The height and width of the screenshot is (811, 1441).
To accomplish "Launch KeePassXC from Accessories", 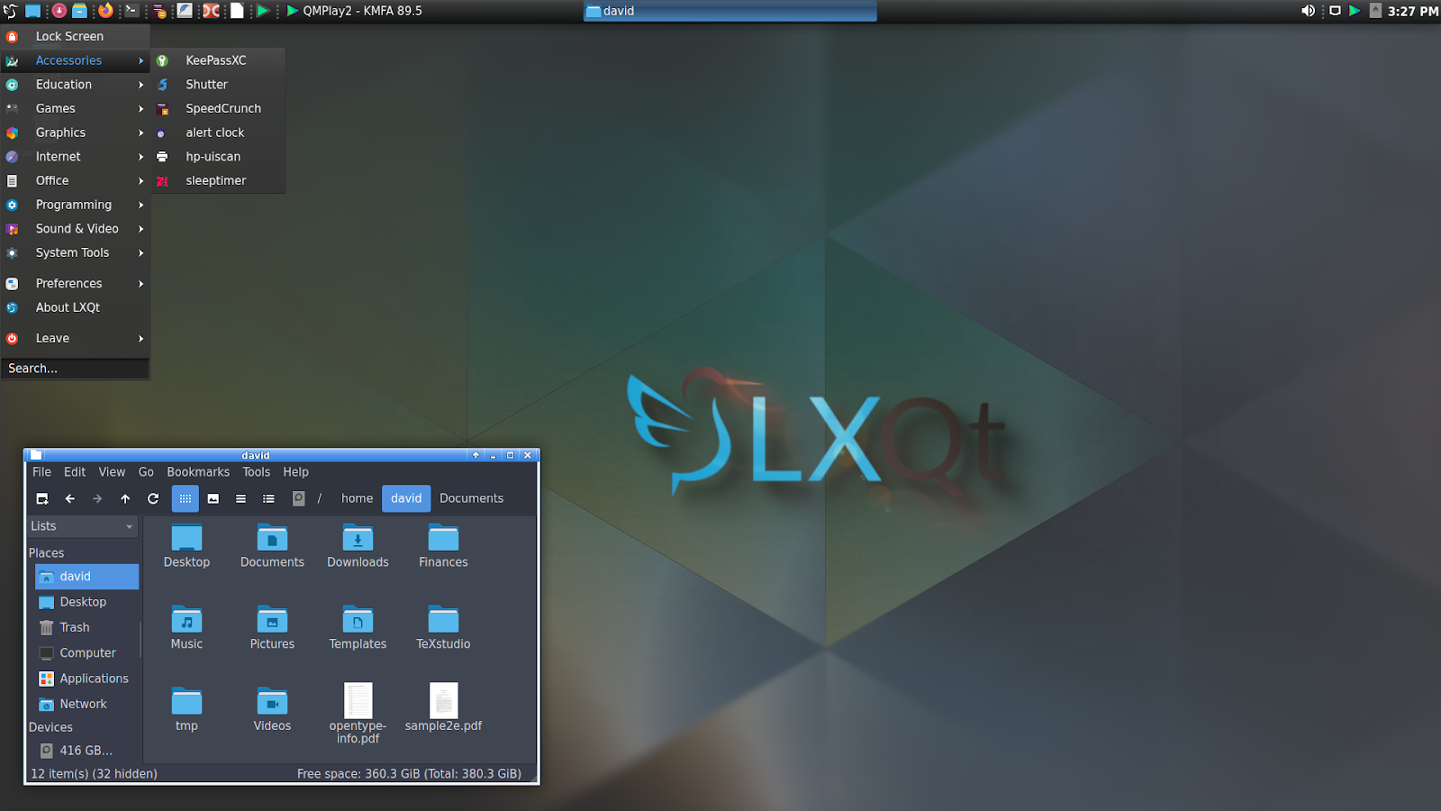I will (x=218, y=60).
